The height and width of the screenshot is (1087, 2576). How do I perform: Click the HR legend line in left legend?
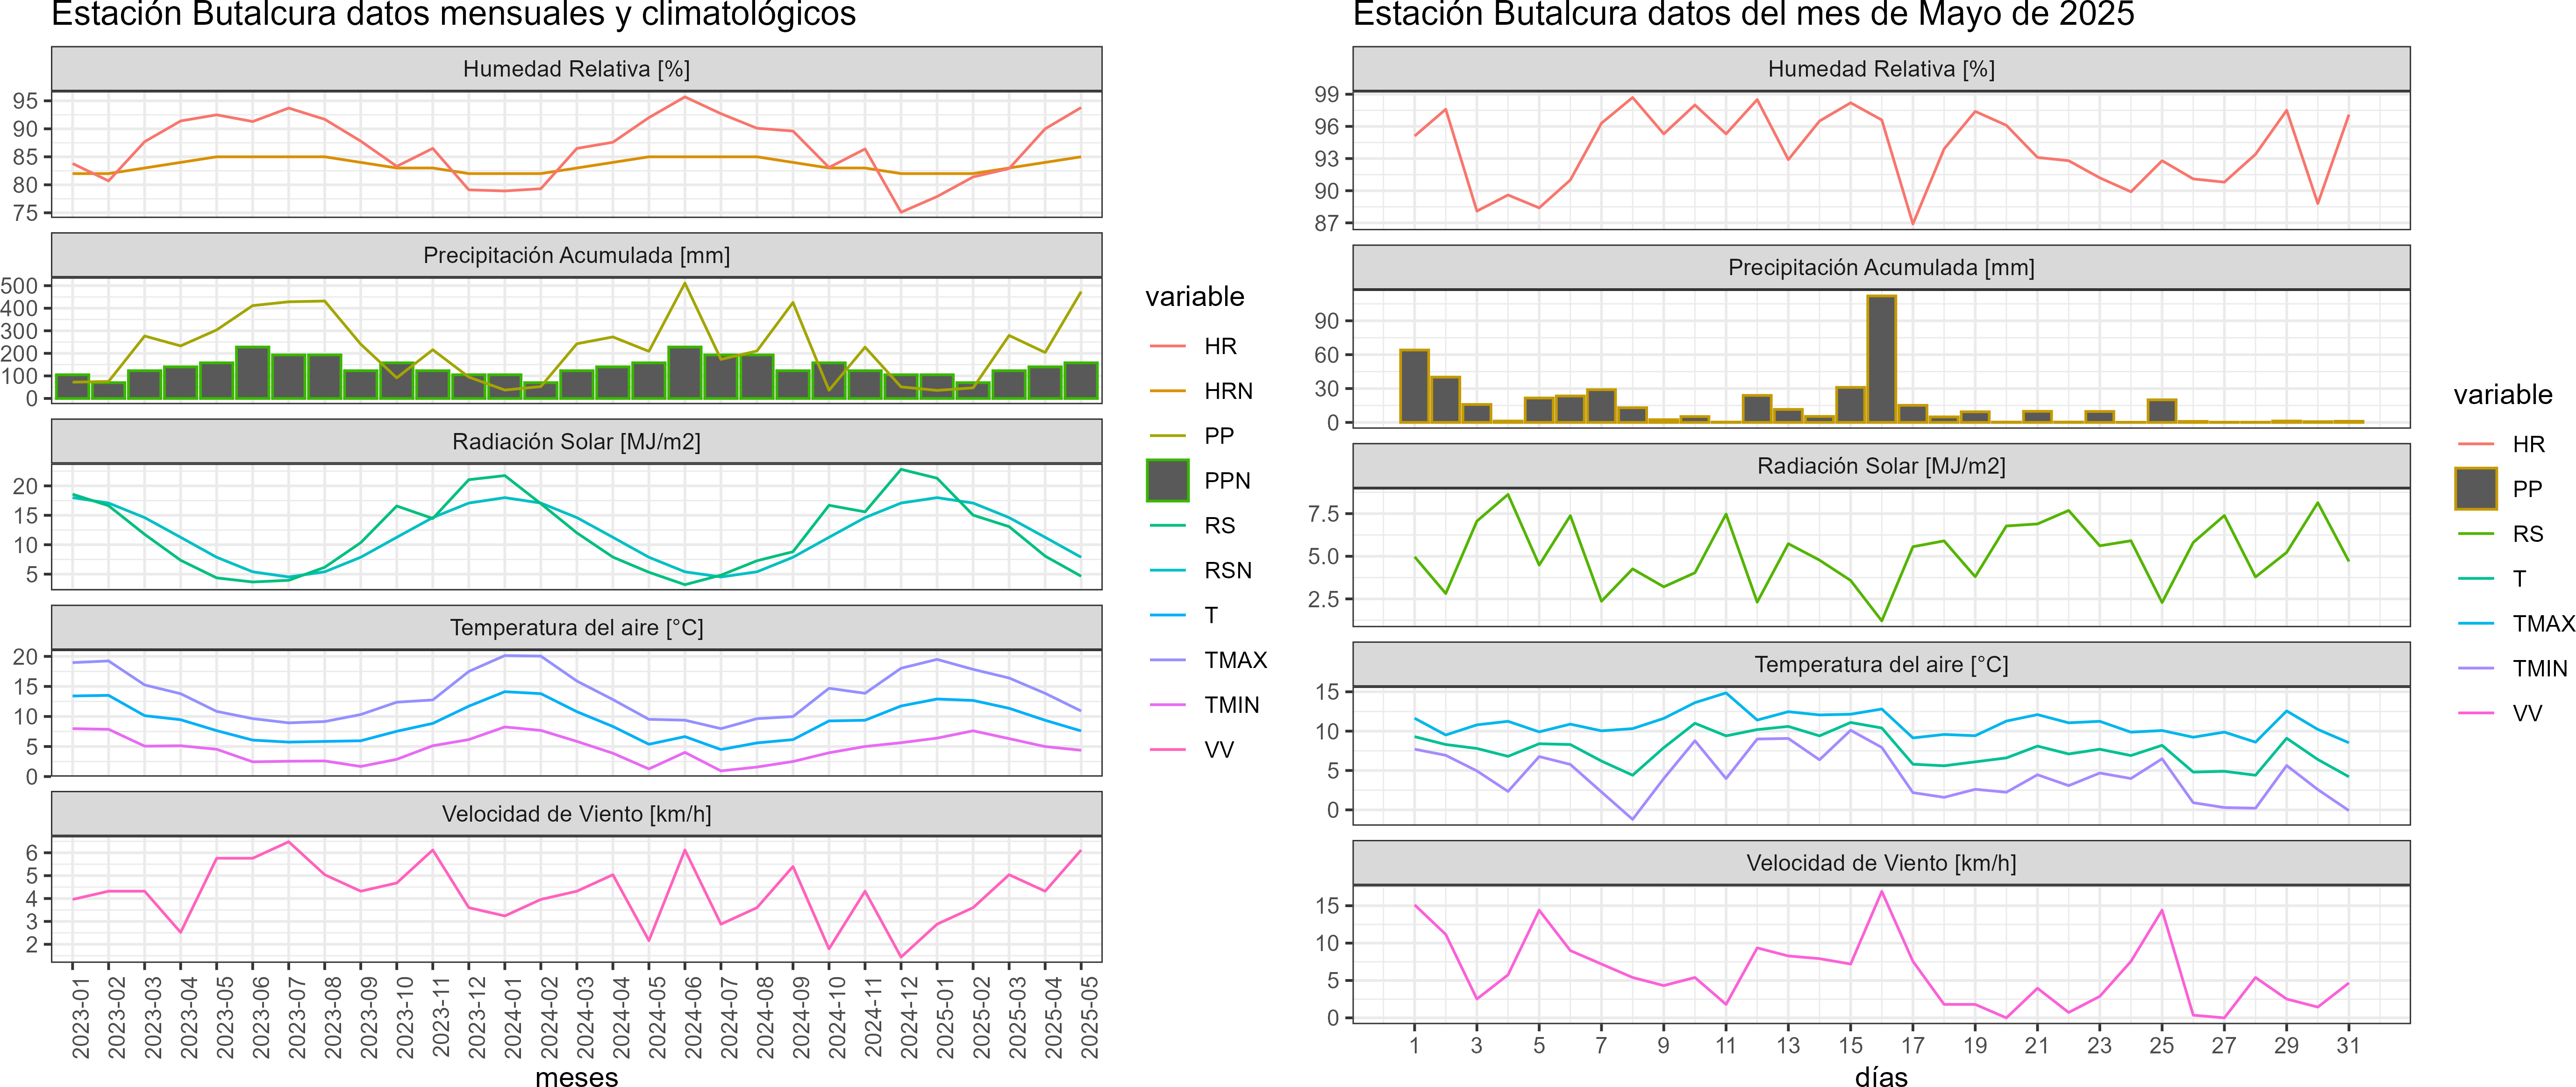(1167, 346)
